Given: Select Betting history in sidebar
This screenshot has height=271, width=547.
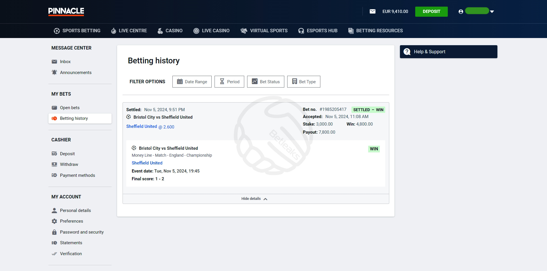Looking at the screenshot, I should 80,118.
